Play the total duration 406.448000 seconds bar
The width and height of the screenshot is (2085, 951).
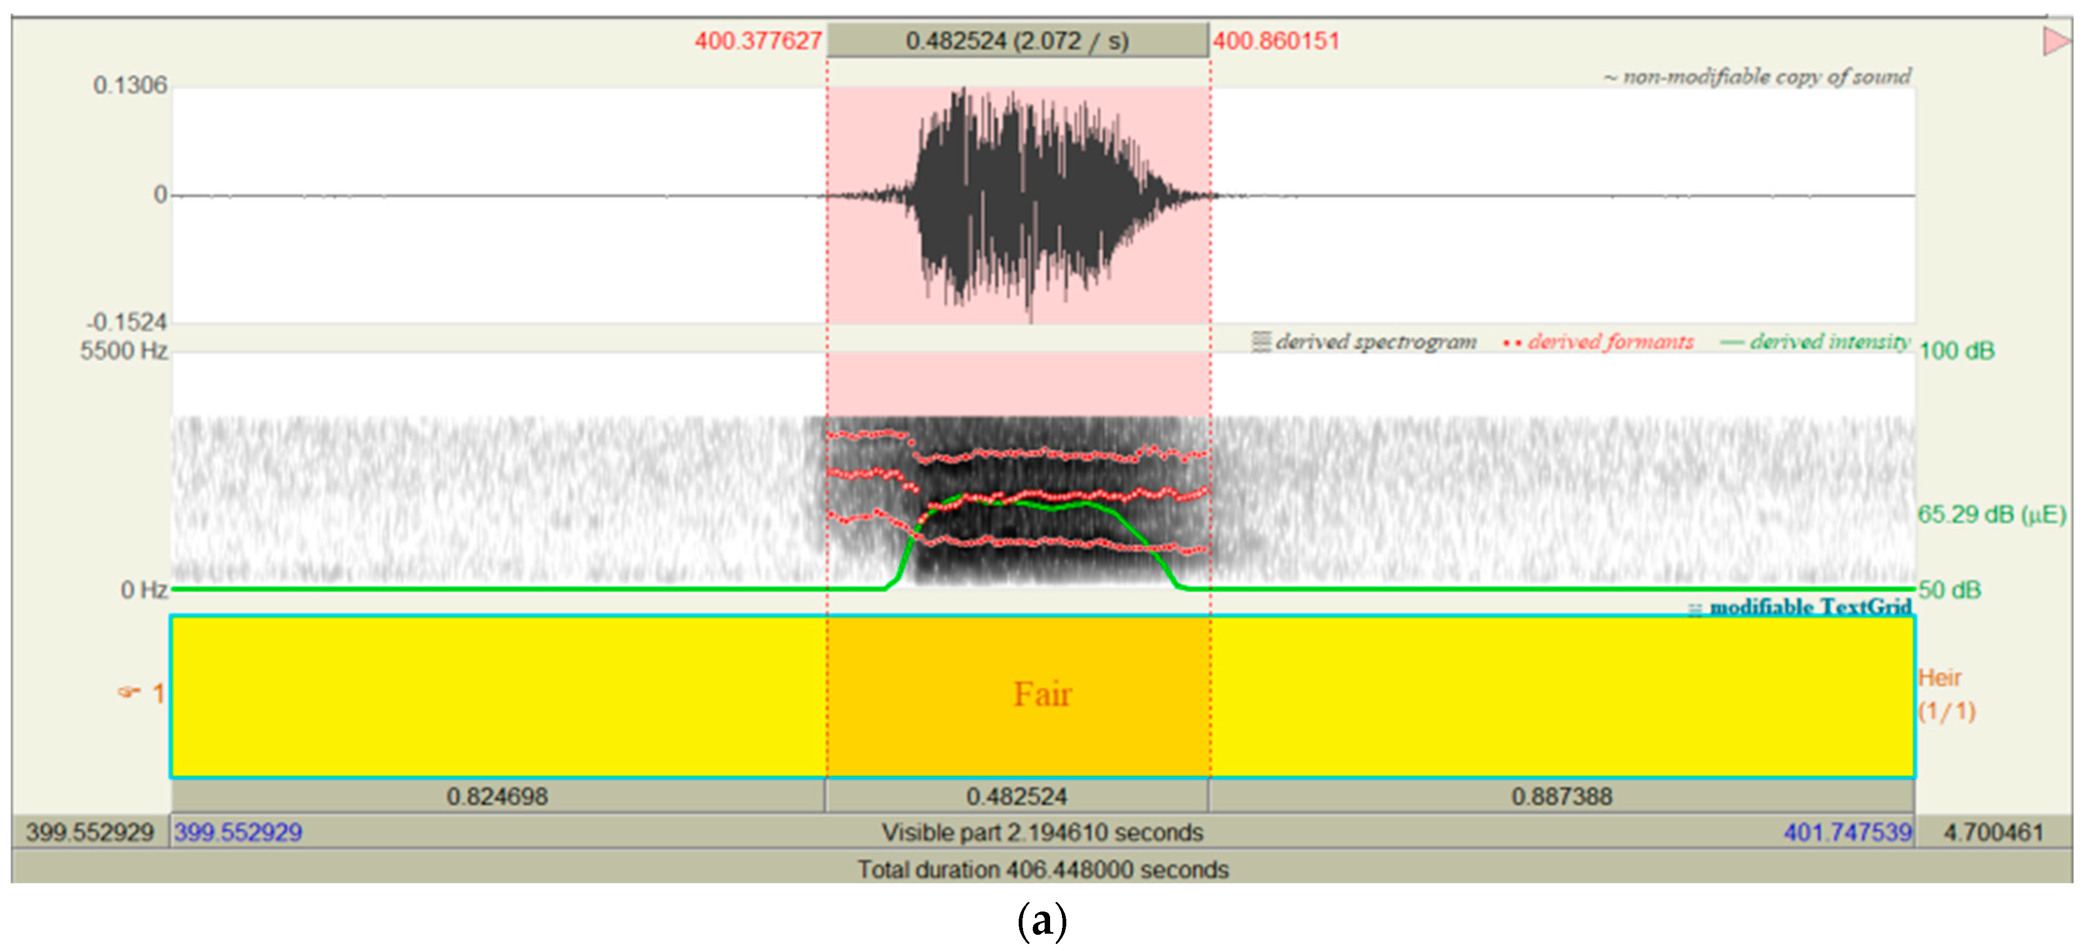click(1042, 869)
